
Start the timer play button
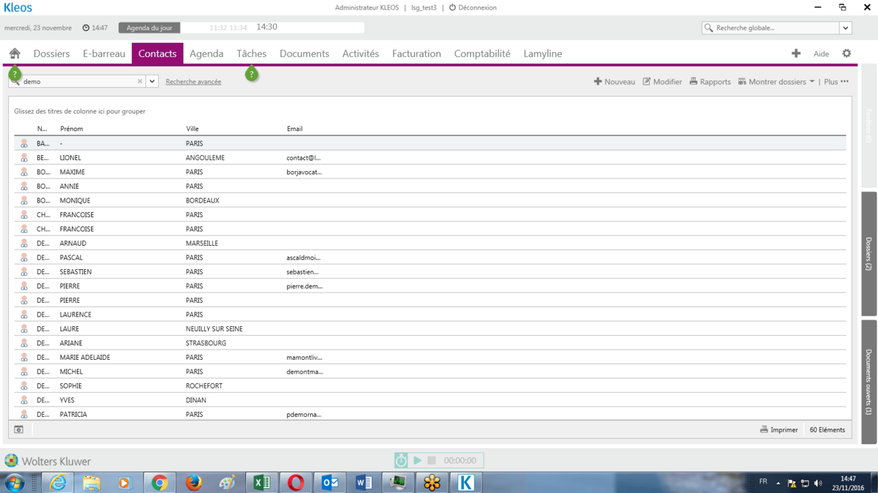(x=417, y=460)
